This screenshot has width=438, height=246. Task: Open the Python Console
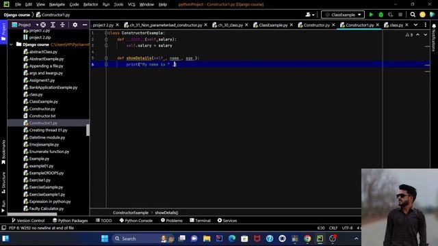point(136,221)
